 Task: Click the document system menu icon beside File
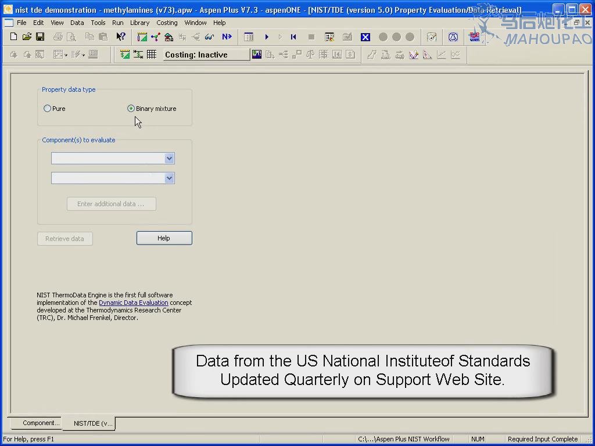pos(8,23)
